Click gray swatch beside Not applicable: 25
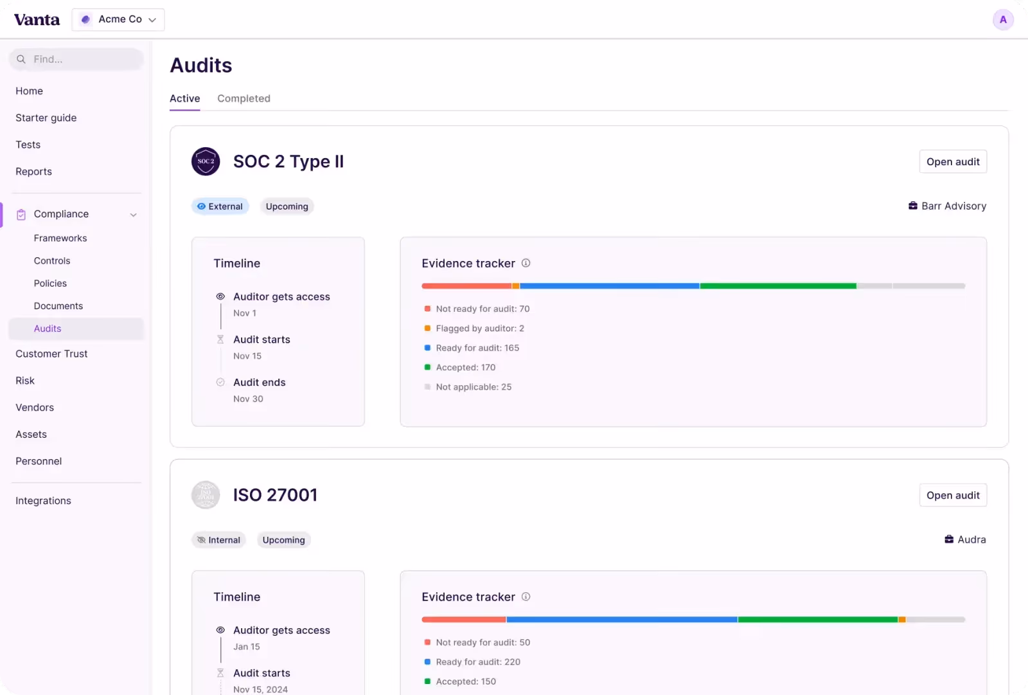This screenshot has width=1028, height=695. [x=427, y=387]
